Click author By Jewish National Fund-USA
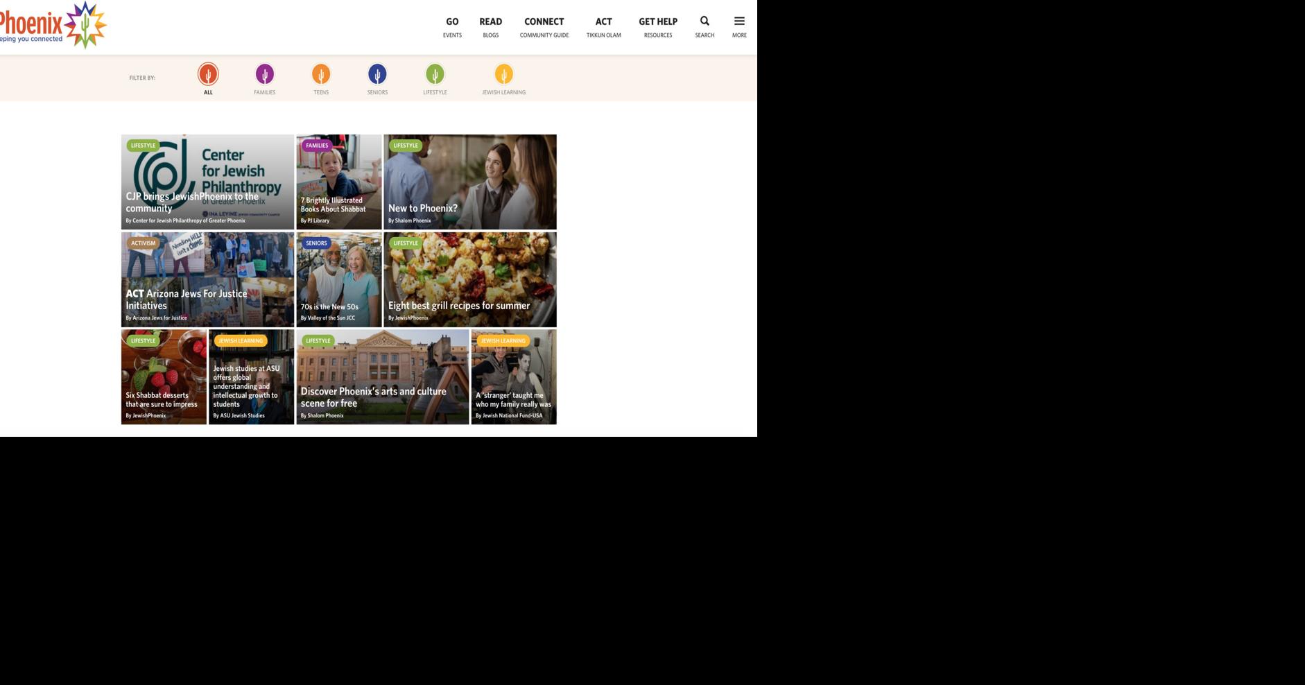This screenshot has width=1305, height=685. point(509,416)
